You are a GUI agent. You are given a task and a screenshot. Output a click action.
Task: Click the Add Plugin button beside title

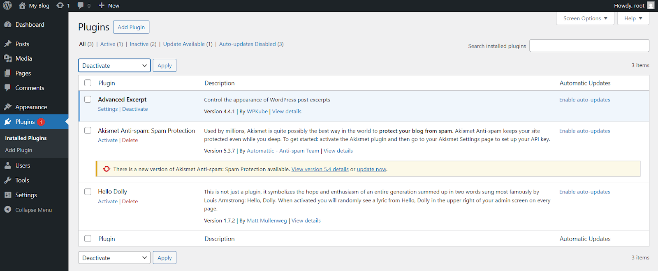click(x=131, y=27)
